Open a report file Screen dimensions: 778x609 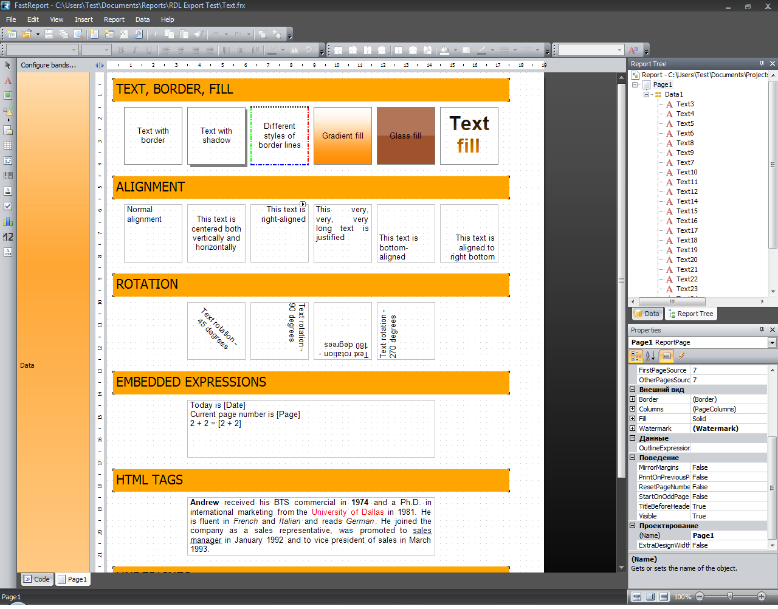click(x=26, y=34)
